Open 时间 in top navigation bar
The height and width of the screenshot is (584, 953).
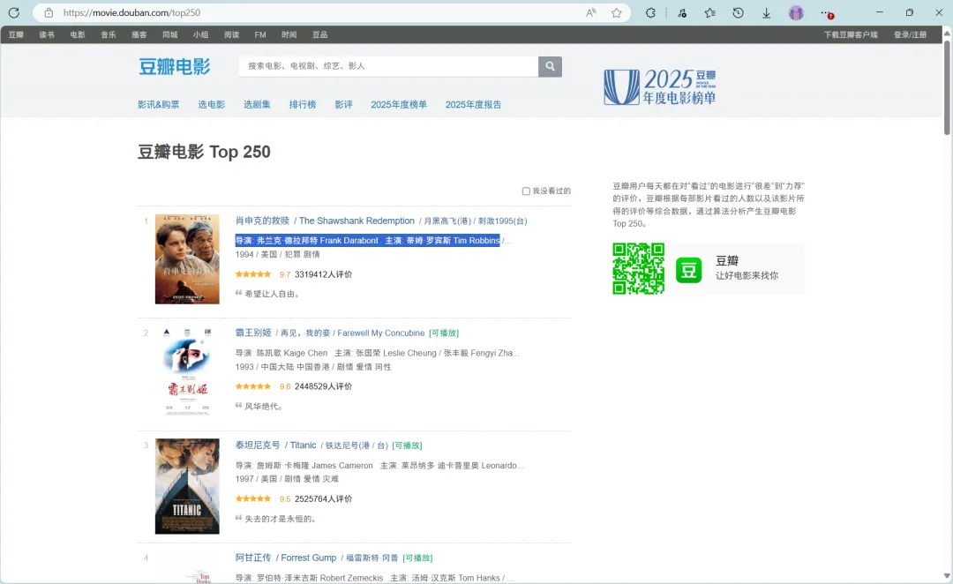[289, 34]
